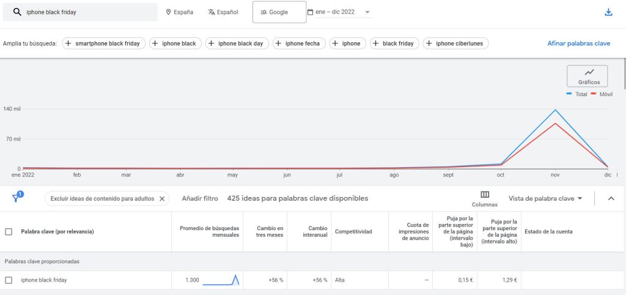Sort by Puja intervalo bajo column

[x=456, y=232]
